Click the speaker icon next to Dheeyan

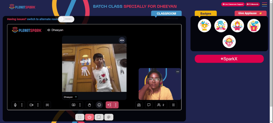coord(49,30)
